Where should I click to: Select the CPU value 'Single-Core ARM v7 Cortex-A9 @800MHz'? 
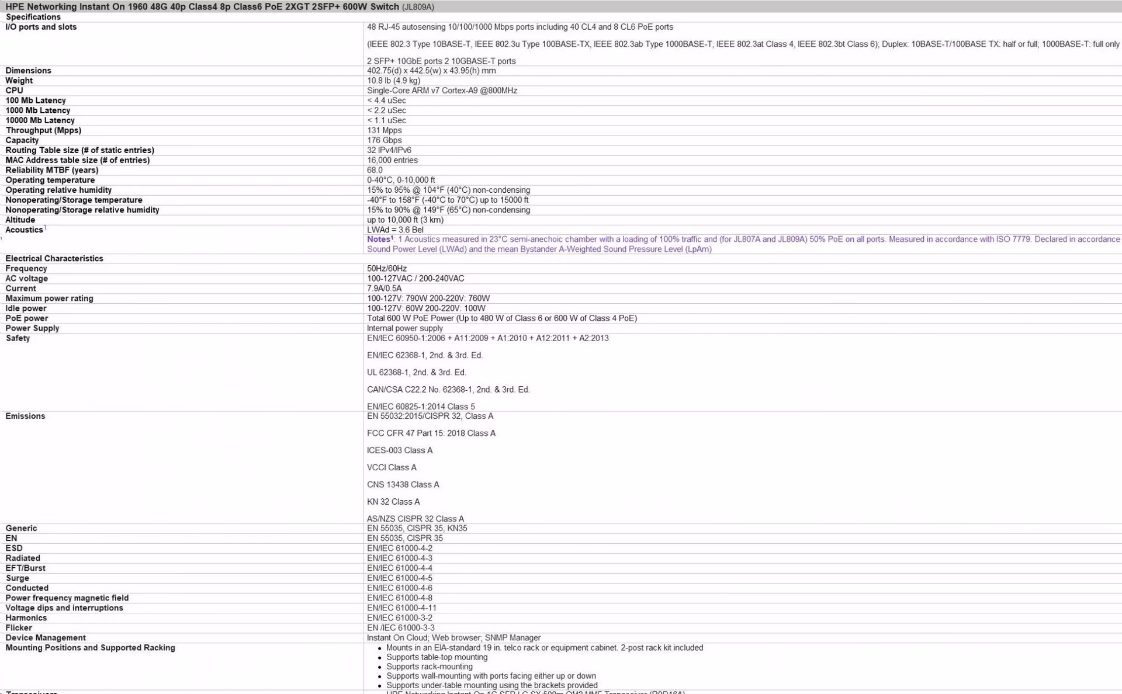(442, 91)
